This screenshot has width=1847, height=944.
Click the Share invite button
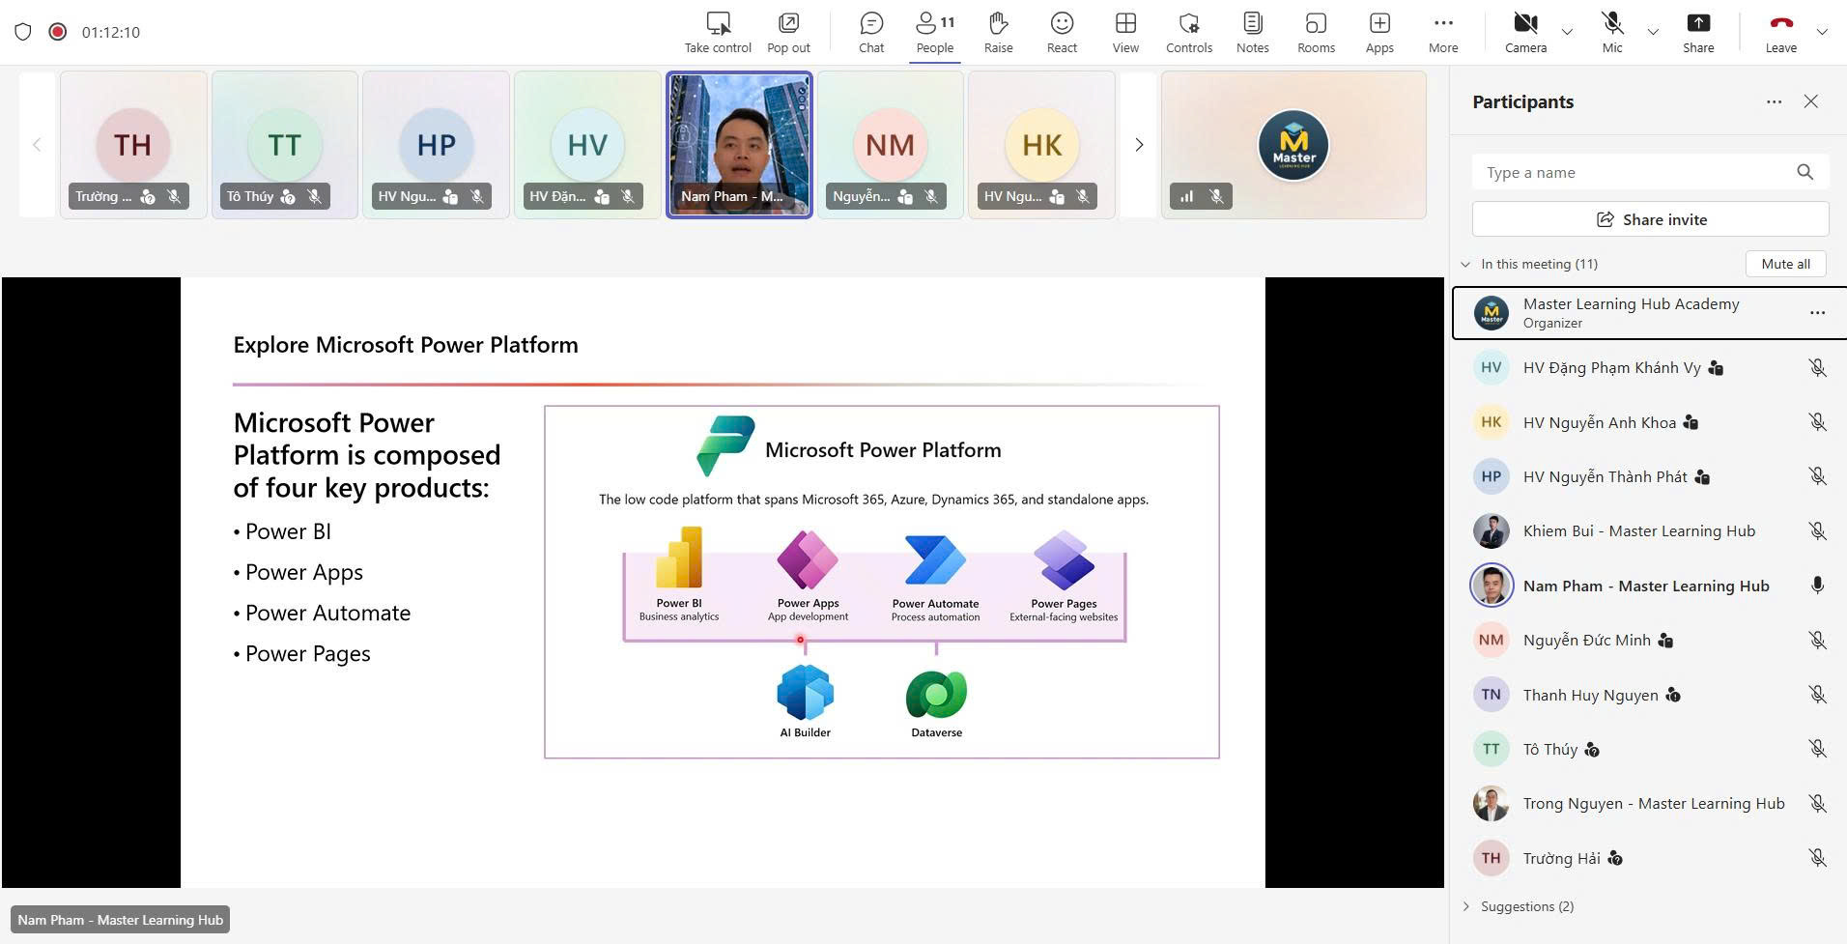coord(1650,219)
